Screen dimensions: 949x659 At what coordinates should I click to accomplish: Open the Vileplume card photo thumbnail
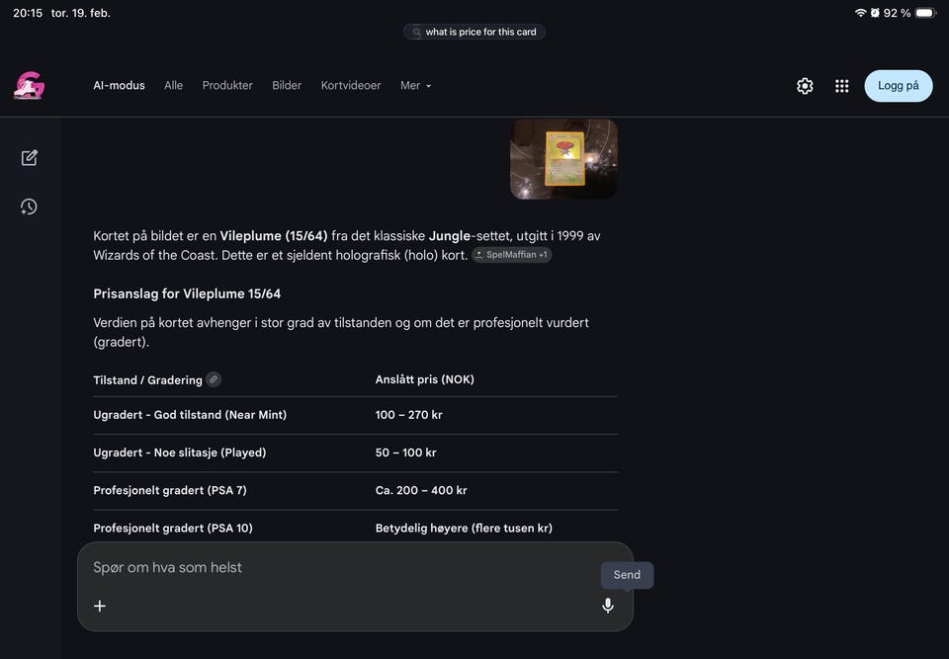click(x=563, y=159)
